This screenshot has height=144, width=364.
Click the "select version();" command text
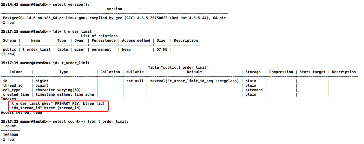tap(71, 4)
